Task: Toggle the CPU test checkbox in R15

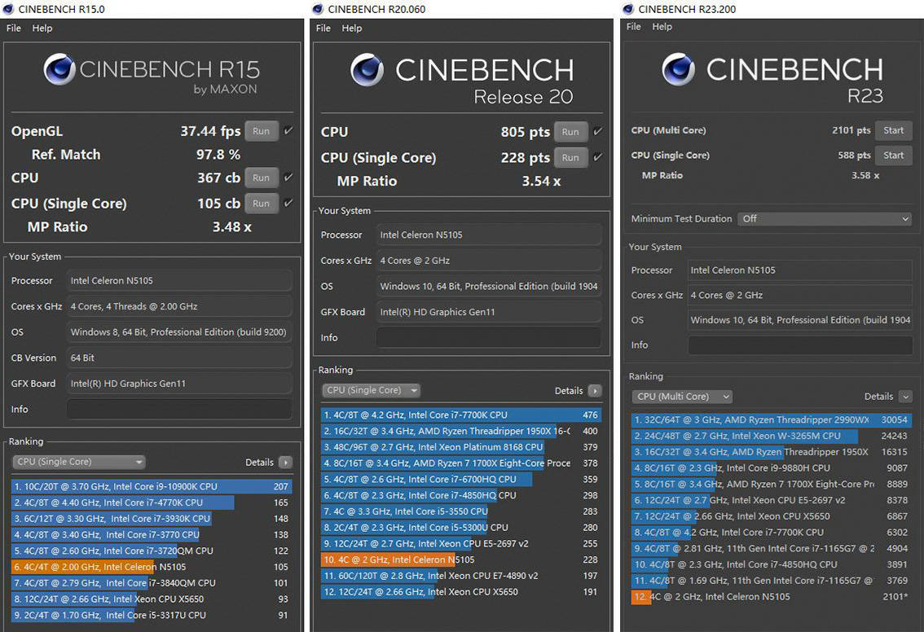Action: pos(288,178)
